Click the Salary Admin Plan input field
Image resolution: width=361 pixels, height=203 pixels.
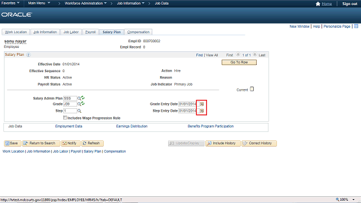(x=70, y=98)
